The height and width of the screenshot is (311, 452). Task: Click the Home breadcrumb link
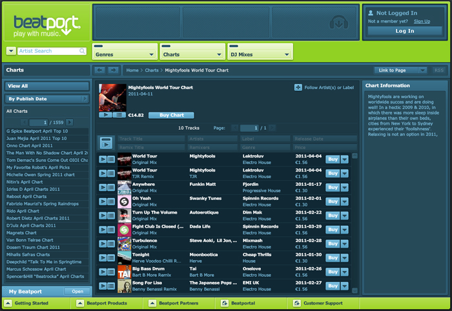[132, 70]
